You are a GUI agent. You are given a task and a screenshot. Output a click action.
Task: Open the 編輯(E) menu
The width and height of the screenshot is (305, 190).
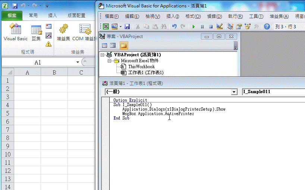[x=132, y=16]
